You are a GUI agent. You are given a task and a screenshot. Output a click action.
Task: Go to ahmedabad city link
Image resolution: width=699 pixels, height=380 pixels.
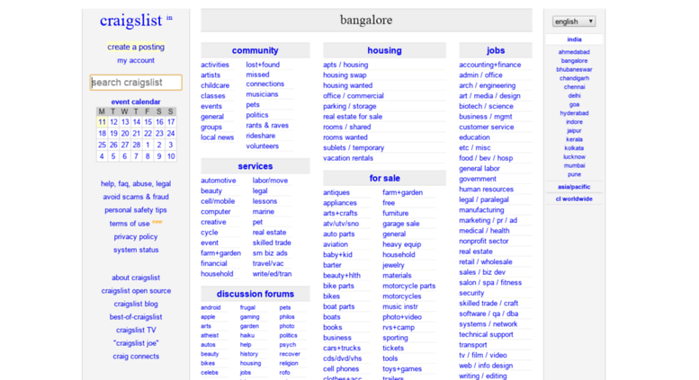click(x=574, y=52)
